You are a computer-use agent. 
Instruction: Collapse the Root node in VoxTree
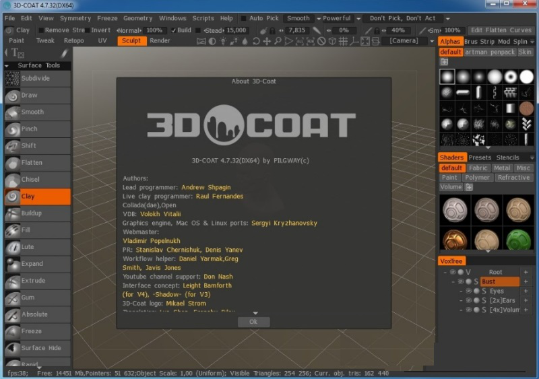[445, 272]
